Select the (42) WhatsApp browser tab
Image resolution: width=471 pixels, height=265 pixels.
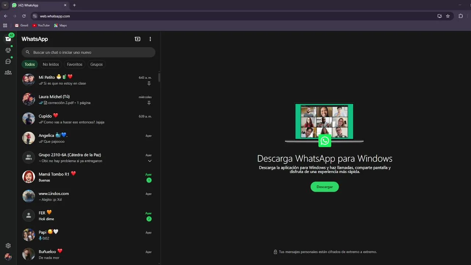(x=39, y=5)
